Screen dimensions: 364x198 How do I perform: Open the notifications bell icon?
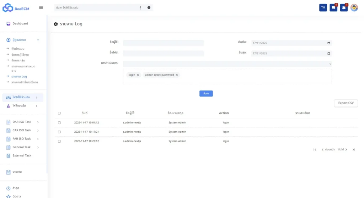click(x=343, y=7)
